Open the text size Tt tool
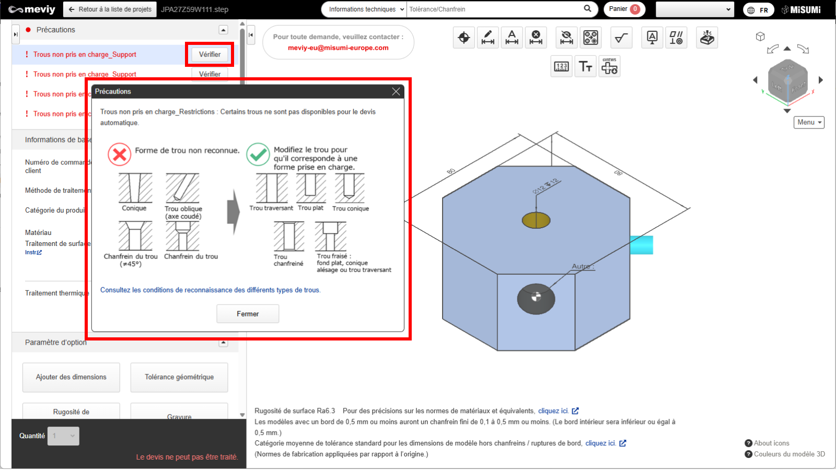The image size is (836, 470). click(x=585, y=66)
